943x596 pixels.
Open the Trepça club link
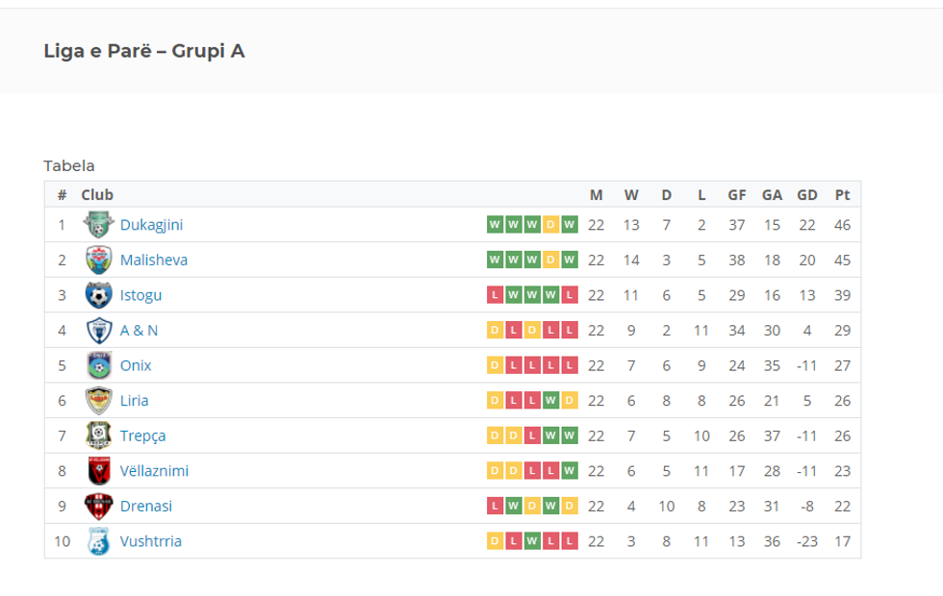[142, 435]
